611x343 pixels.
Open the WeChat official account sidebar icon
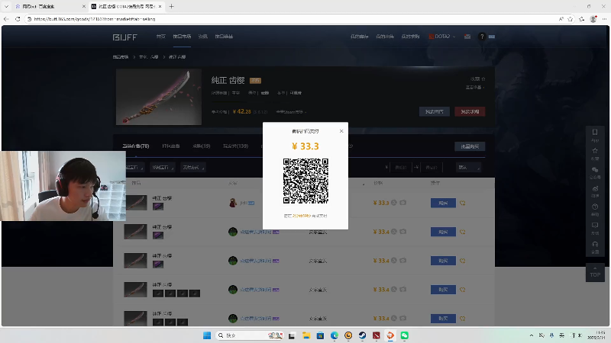point(595,169)
